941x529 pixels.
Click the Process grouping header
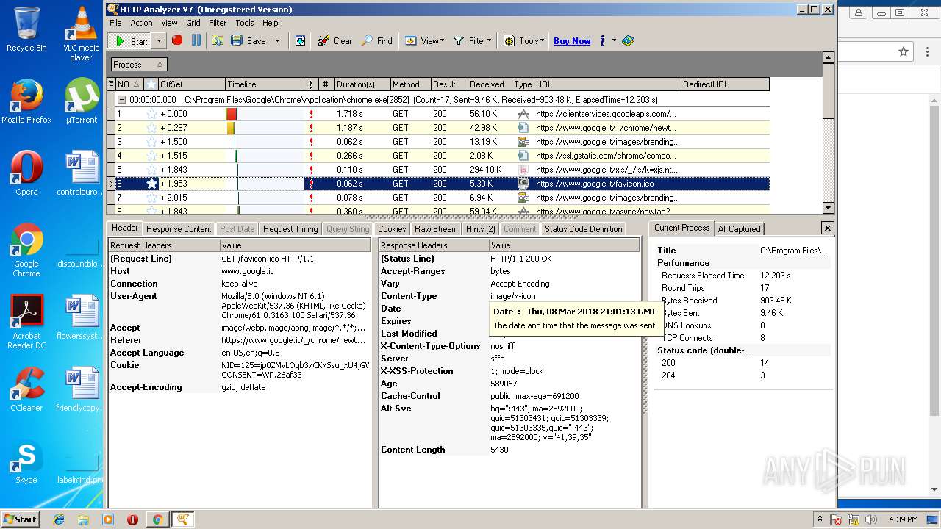139,65
